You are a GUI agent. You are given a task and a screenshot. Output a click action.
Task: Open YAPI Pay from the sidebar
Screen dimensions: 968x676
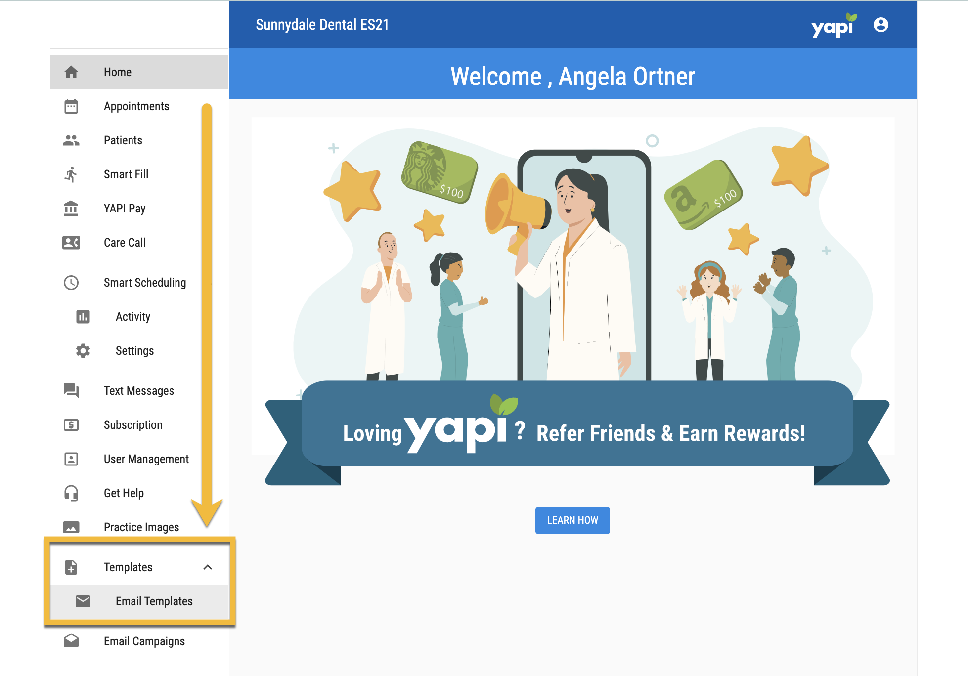(139, 209)
